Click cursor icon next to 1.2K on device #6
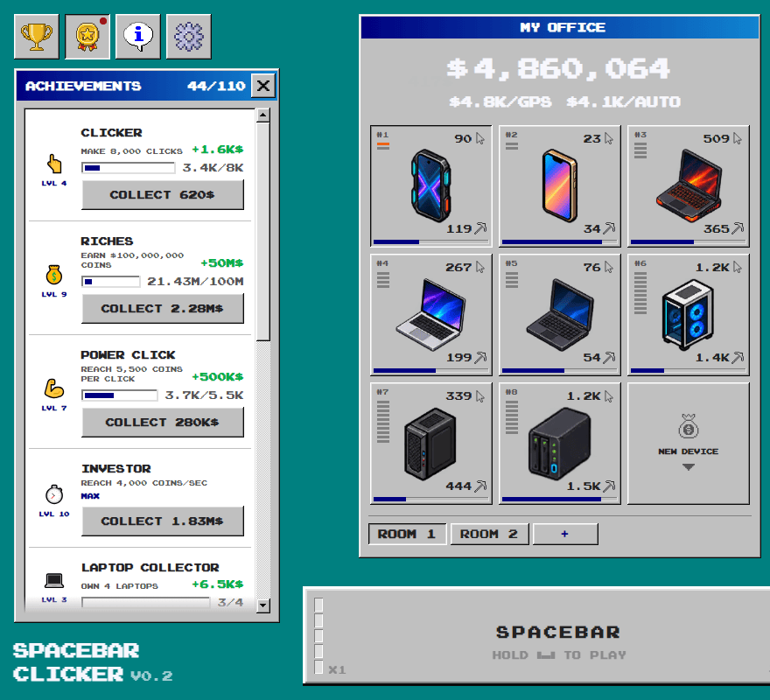 click(737, 267)
